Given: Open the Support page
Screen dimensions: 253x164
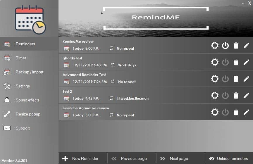Looking at the screenshot, I should coord(29,128).
